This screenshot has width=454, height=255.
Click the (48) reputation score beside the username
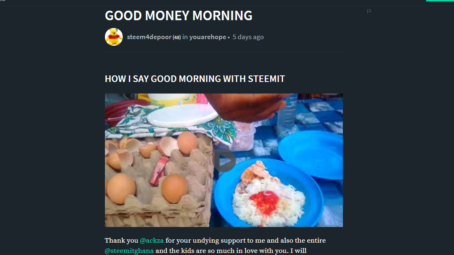point(176,37)
